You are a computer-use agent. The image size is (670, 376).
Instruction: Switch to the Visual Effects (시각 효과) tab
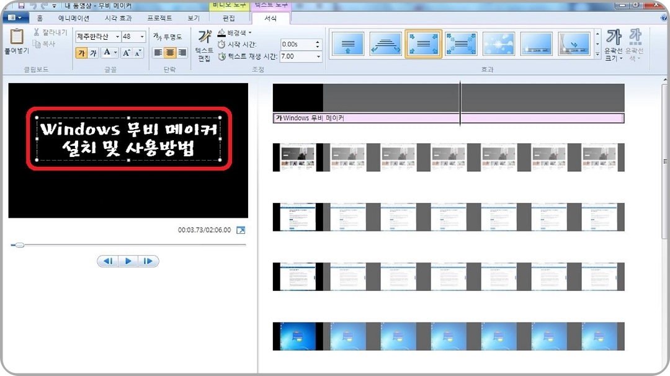click(x=118, y=18)
